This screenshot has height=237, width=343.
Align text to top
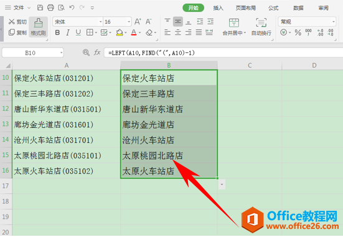pos(167,21)
